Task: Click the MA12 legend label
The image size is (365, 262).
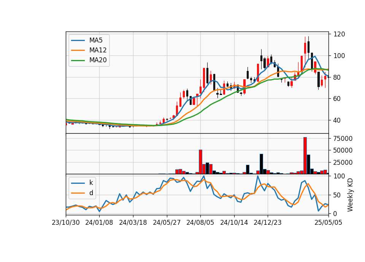Action: pos(98,50)
